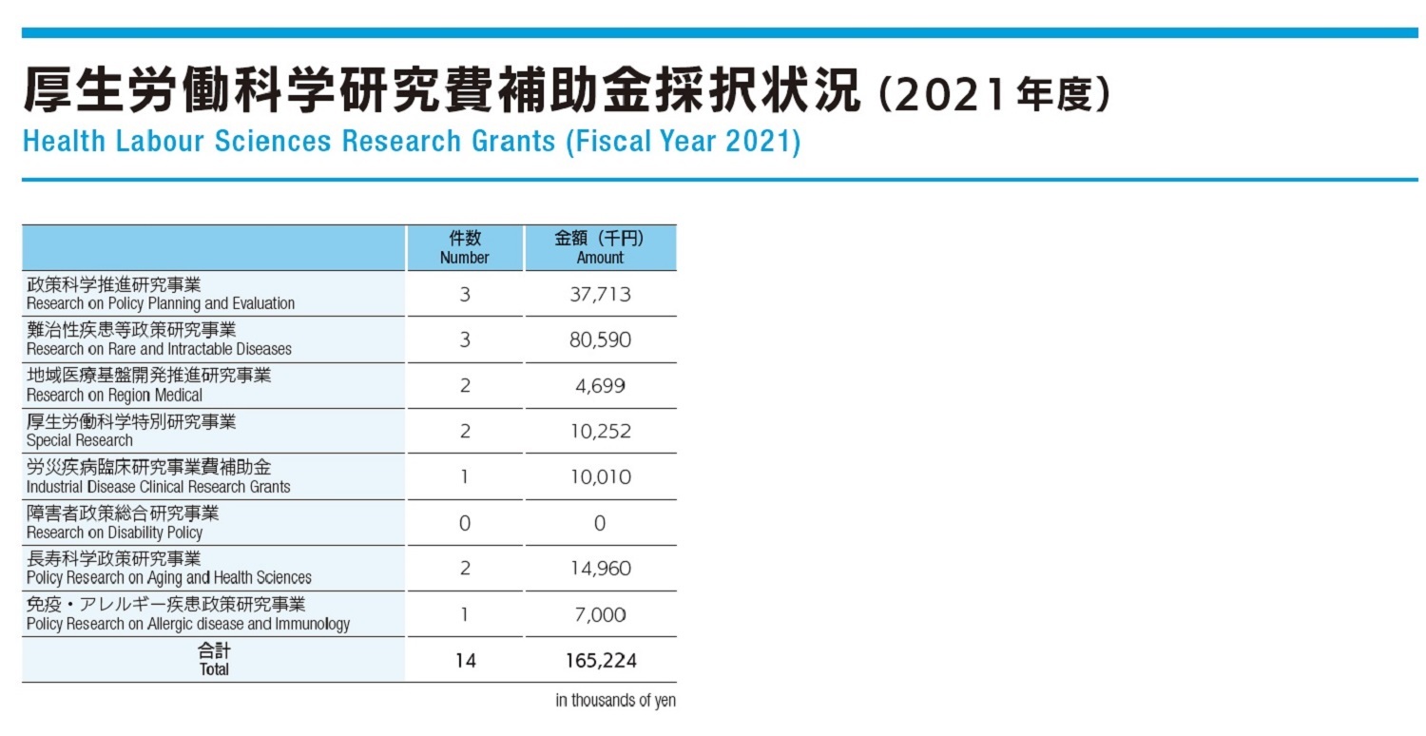
Task: Click the number cell for Allergic disease and Immunology
Action: [x=465, y=615]
